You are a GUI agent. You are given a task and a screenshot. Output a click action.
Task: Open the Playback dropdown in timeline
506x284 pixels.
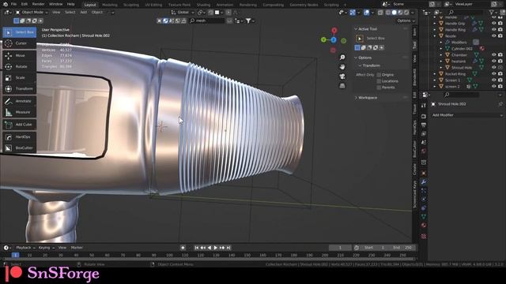25,248
